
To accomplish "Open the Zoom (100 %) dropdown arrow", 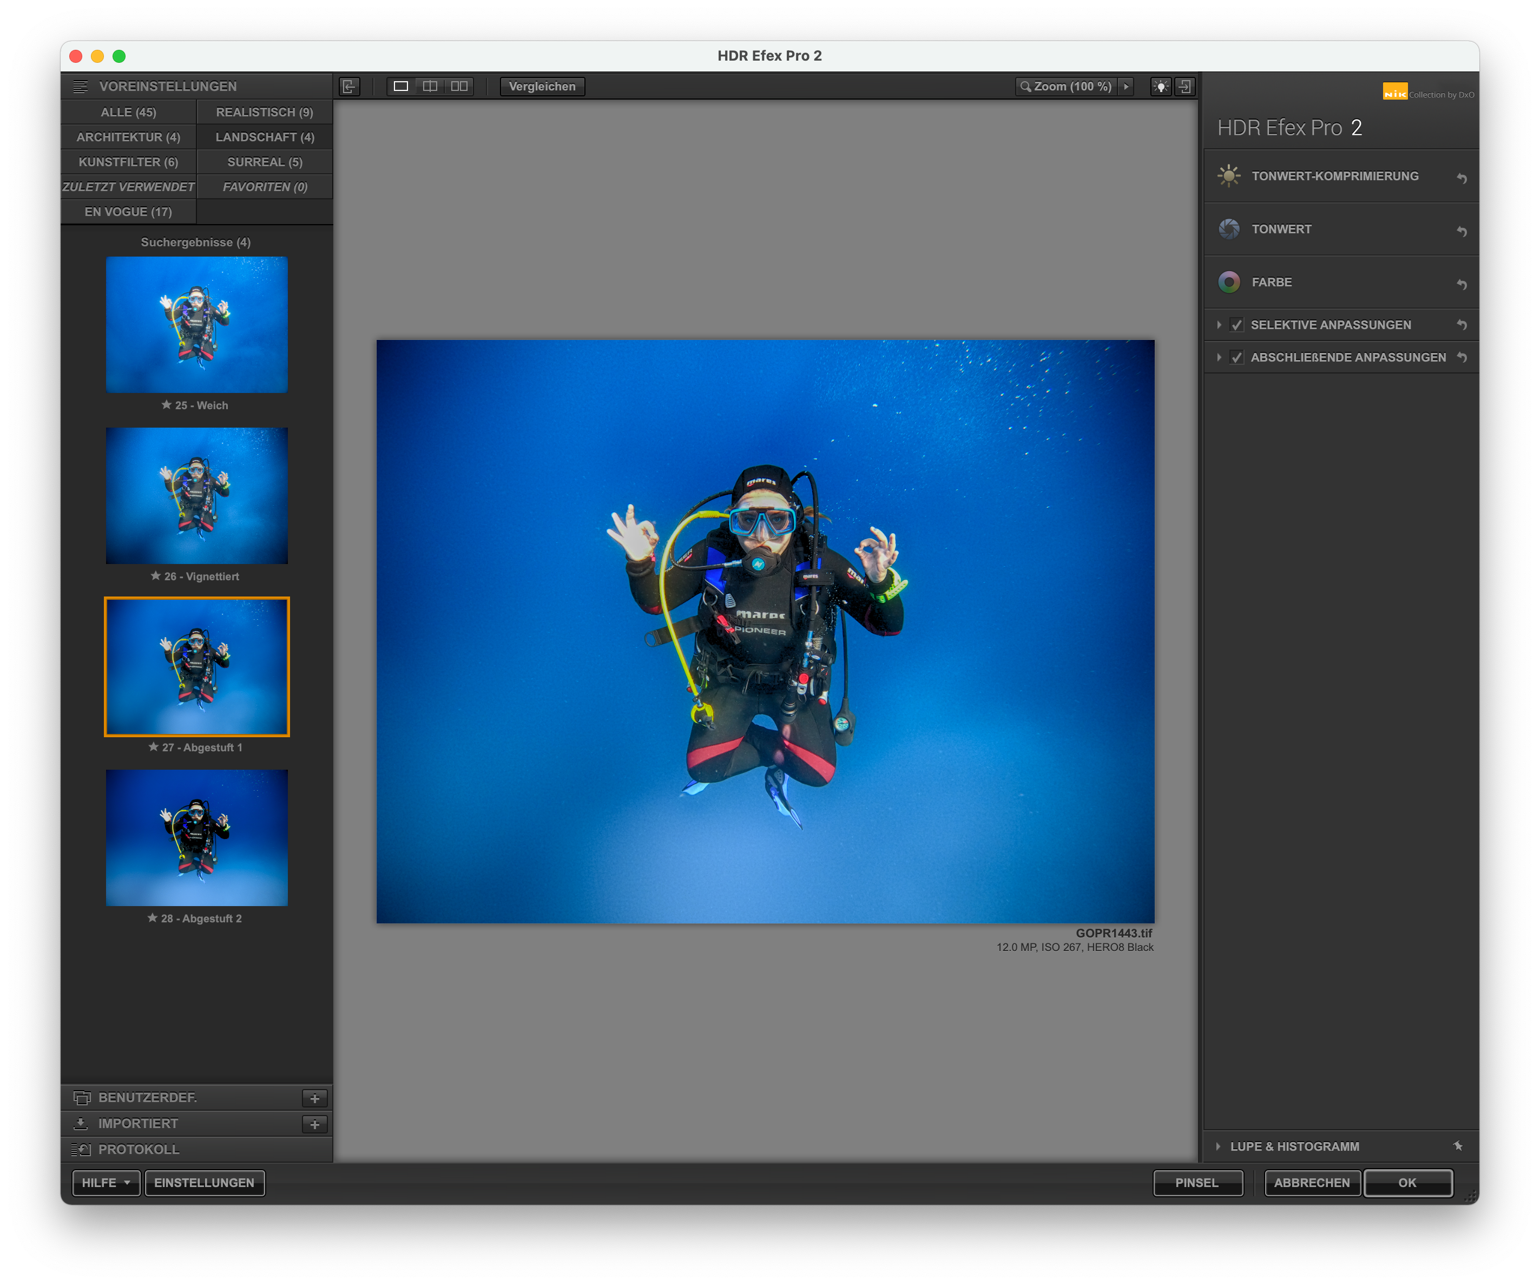I will (x=1126, y=87).
